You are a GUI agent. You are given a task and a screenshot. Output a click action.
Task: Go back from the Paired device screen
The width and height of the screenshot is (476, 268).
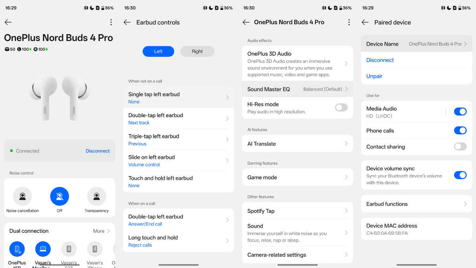click(x=365, y=23)
